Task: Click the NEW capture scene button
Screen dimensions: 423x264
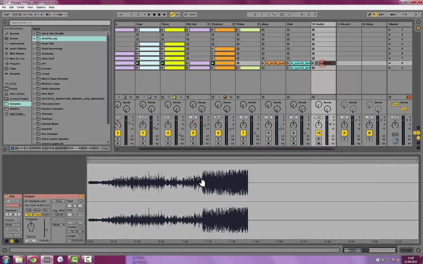Action: [193, 15]
